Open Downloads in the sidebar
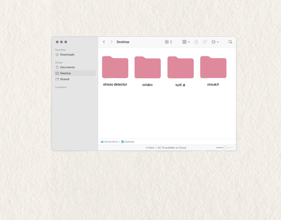Image resolution: width=281 pixels, height=220 pixels. point(67,55)
